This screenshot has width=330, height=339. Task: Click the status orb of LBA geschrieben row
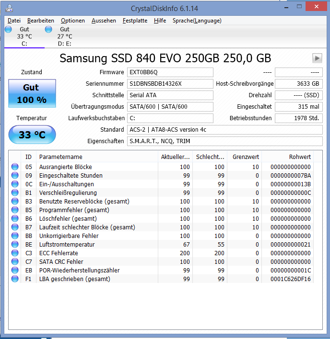(15, 279)
